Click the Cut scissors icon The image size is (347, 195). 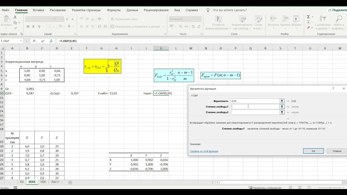[15, 18]
